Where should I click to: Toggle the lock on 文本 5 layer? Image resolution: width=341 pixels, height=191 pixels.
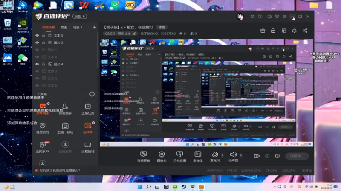[43, 35]
